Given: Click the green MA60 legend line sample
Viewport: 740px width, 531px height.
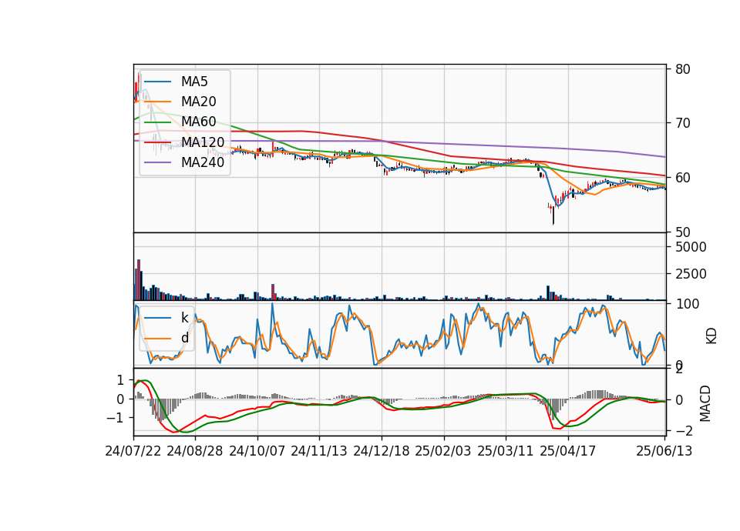Looking at the screenshot, I should pyautogui.click(x=157, y=122).
